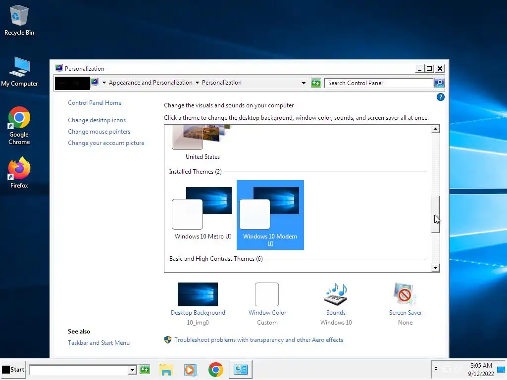Select the Windows 10 Metro UI theme

click(x=203, y=214)
